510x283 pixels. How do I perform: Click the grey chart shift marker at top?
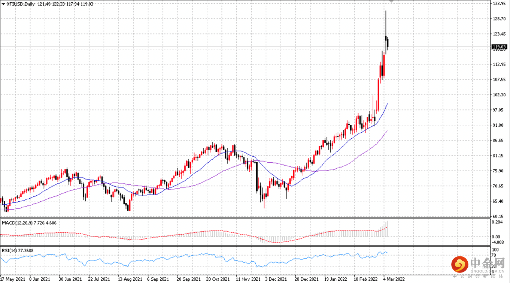click(x=391, y=1)
